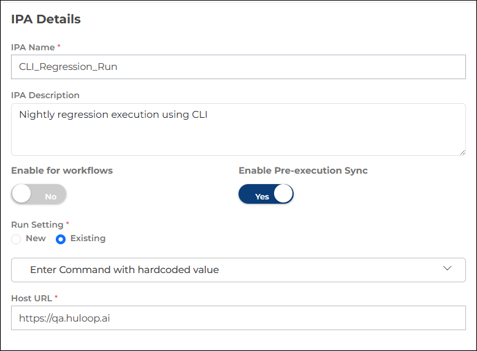Click the description box resize handle
Viewport: 477px width, 351px height.
(462, 152)
